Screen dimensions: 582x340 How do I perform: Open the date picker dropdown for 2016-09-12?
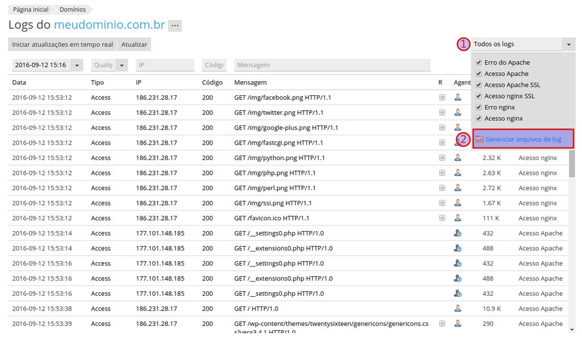76,65
